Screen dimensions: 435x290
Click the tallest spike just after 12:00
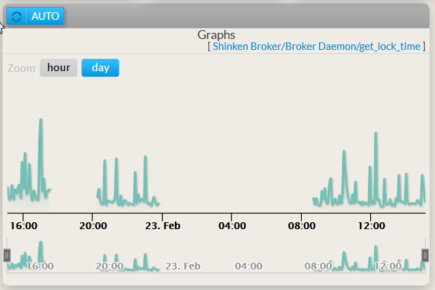point(376,134)
